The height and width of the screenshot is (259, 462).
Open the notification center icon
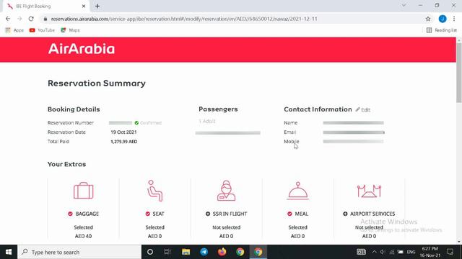[450, 252]
